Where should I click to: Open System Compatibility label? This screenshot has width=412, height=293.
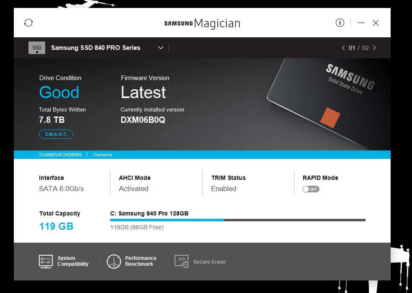(x=73, y=261)
